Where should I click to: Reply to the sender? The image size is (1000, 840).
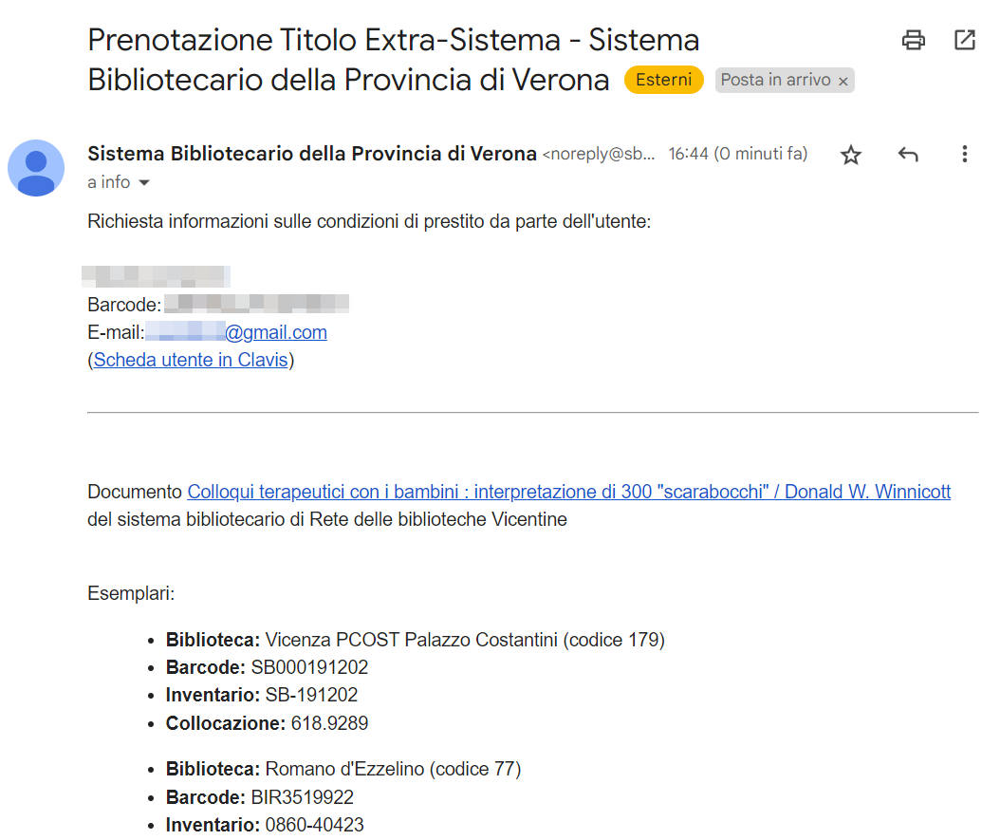tap(908, 155)
